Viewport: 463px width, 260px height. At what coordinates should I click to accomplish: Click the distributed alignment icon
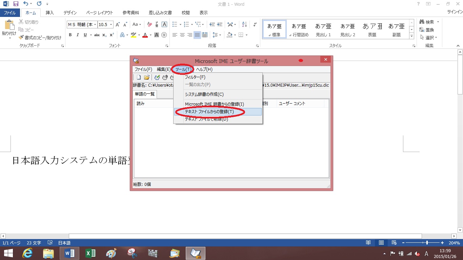pyautogui.click(x=205, y=35)
